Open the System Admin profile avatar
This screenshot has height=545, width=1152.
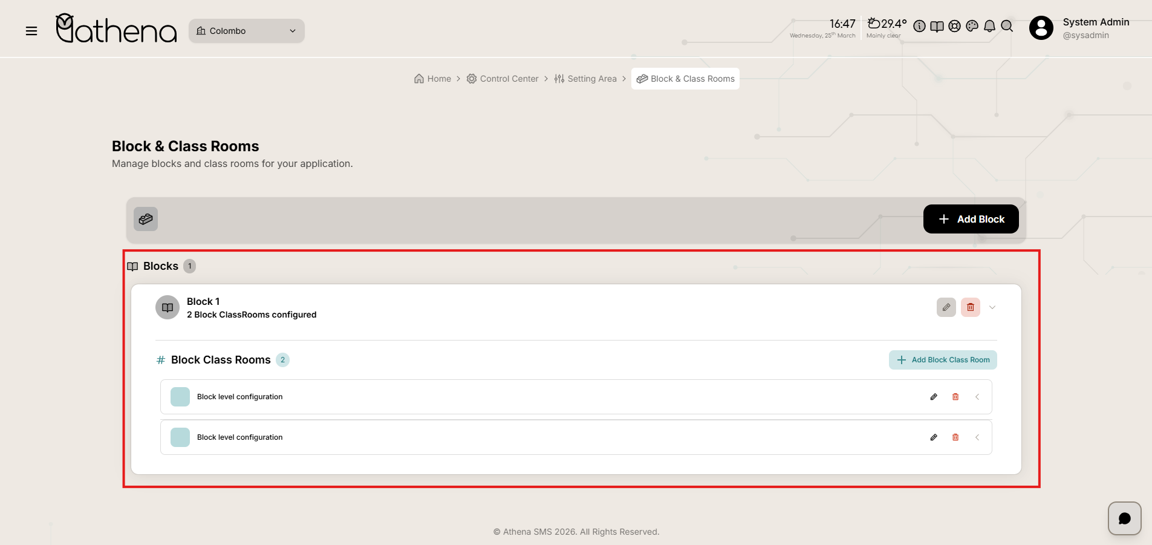tap(1041, 28)
